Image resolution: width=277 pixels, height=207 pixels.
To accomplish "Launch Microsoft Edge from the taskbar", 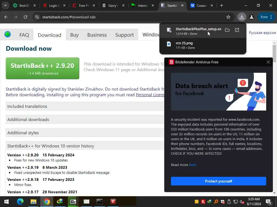I will pyautogui.click(x=20, y=202).
